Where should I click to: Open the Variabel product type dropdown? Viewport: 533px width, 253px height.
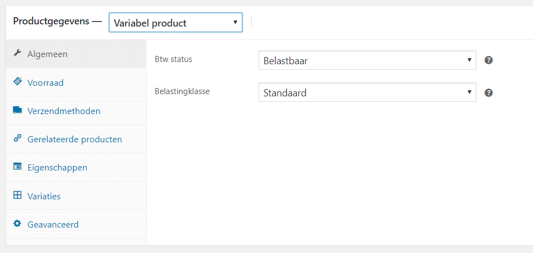click(x=175, y=23)
